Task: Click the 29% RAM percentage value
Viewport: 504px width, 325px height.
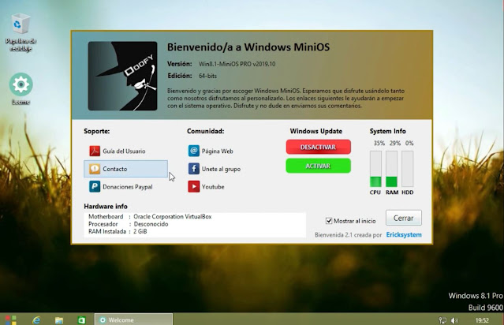Action: pos(394,144)
